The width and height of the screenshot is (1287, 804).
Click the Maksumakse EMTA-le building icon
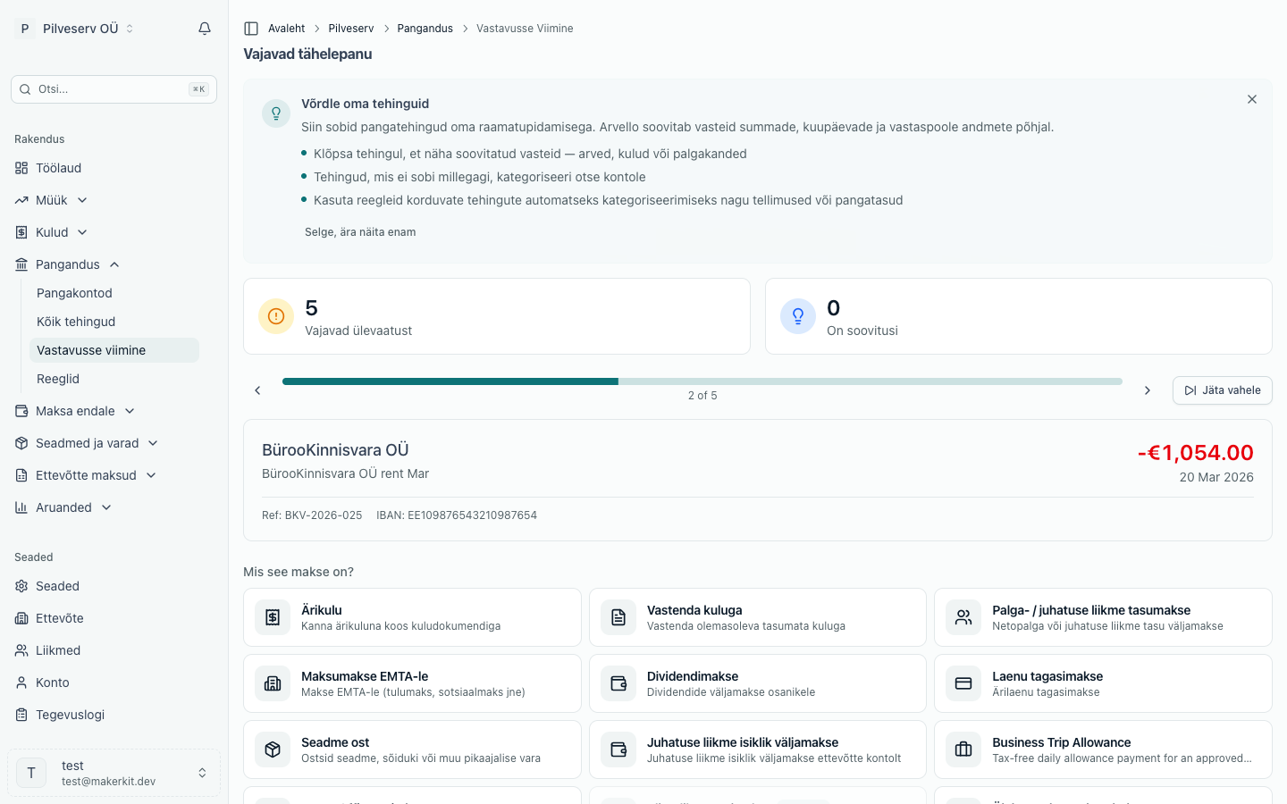click(x=273, y=683)
